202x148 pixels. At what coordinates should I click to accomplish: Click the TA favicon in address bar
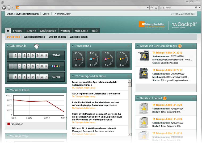click(17, 8)
